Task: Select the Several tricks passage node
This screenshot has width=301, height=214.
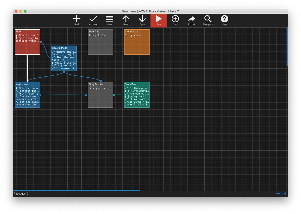Action: [x=64, y=58]
